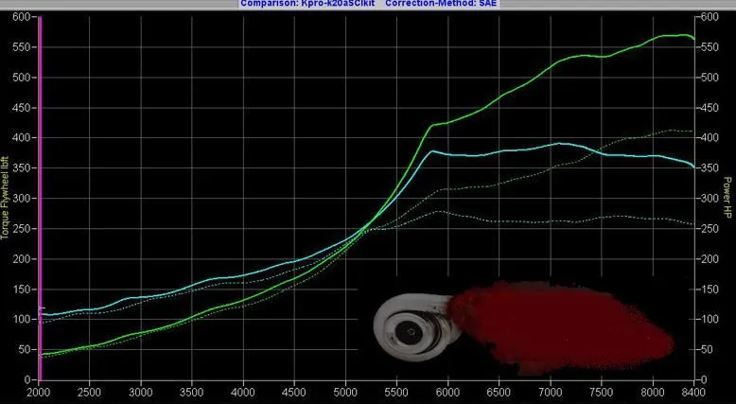Screen dimensions: 736x404
Task: Click the 150 value on the Power HP axis
Action: pyautogui.click(x=711, y=289)
